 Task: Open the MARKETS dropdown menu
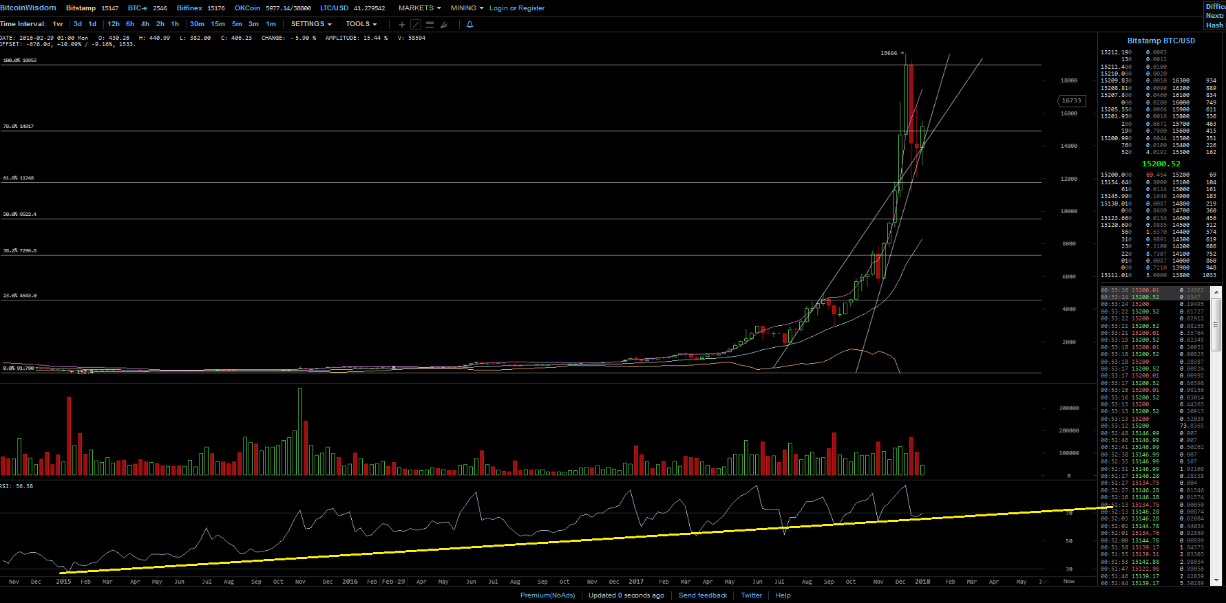click(x=419, y=8)
